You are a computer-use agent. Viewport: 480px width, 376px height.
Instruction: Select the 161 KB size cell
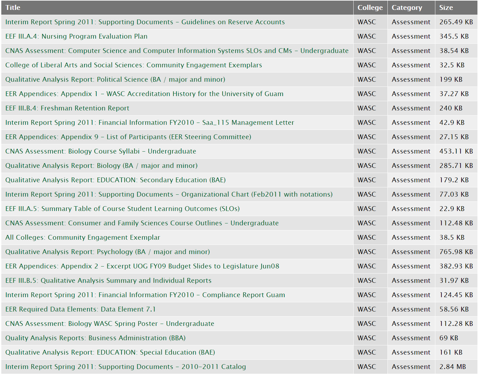456,352
